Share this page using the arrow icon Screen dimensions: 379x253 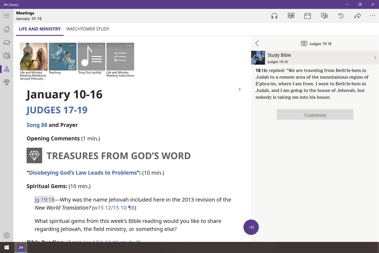[x=358, y=15]
